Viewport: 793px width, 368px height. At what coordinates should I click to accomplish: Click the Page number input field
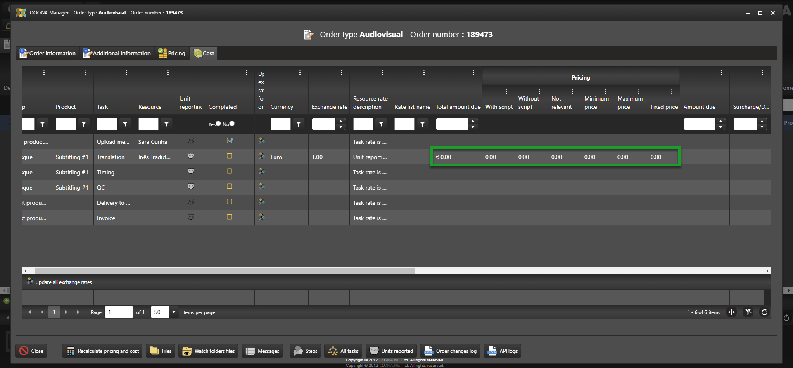coord(119,312)
